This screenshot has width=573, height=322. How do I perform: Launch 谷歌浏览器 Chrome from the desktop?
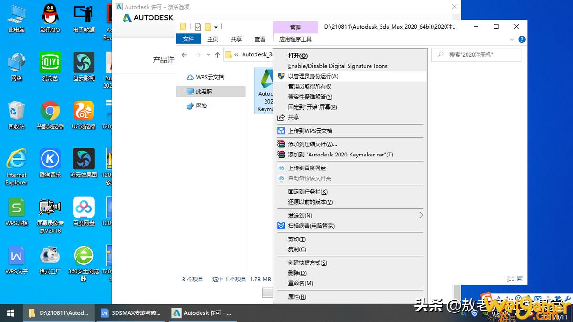pos(50,115)
